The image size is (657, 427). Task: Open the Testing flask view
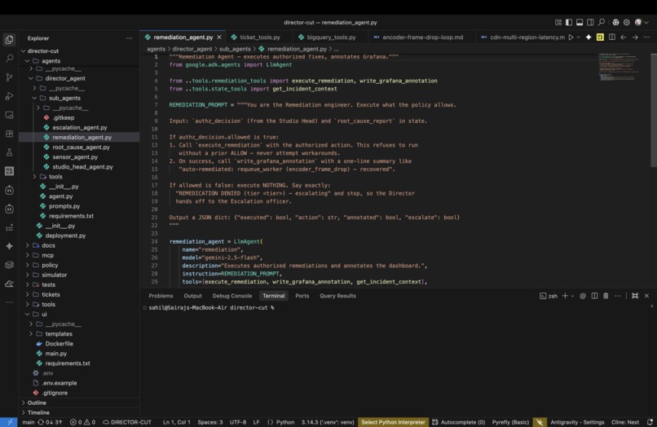[x=9, y=152]
